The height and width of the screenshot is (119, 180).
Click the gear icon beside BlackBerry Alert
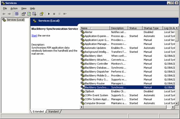[x=82, y=56]
